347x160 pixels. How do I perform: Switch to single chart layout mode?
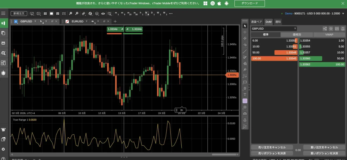tap(51, 13)
